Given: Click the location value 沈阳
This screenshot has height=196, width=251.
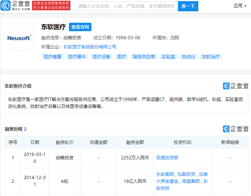Looking at the screenshot, I should tap(174, 38).
